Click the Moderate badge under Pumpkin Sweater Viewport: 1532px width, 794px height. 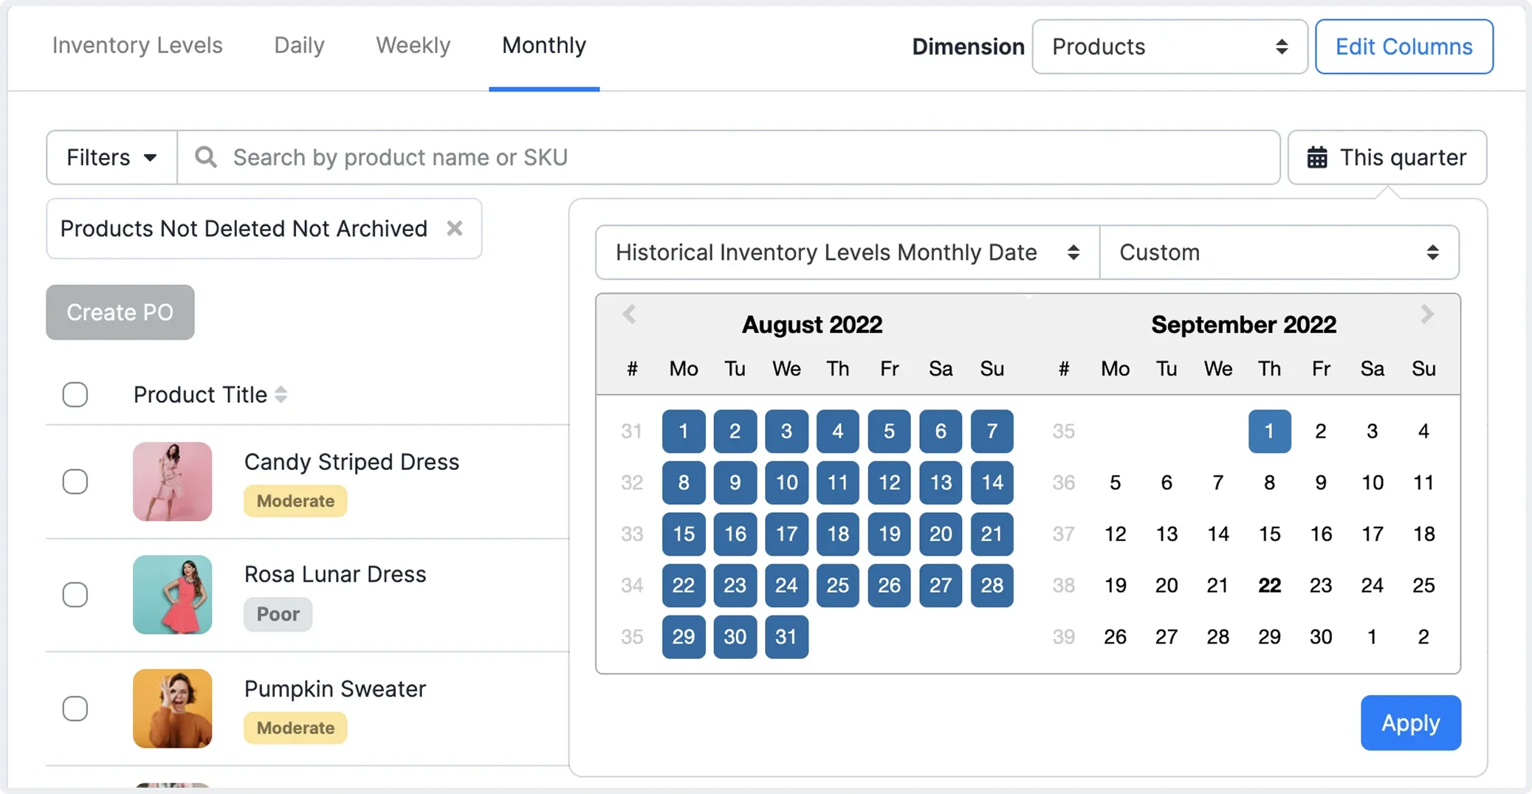[295, 728]
